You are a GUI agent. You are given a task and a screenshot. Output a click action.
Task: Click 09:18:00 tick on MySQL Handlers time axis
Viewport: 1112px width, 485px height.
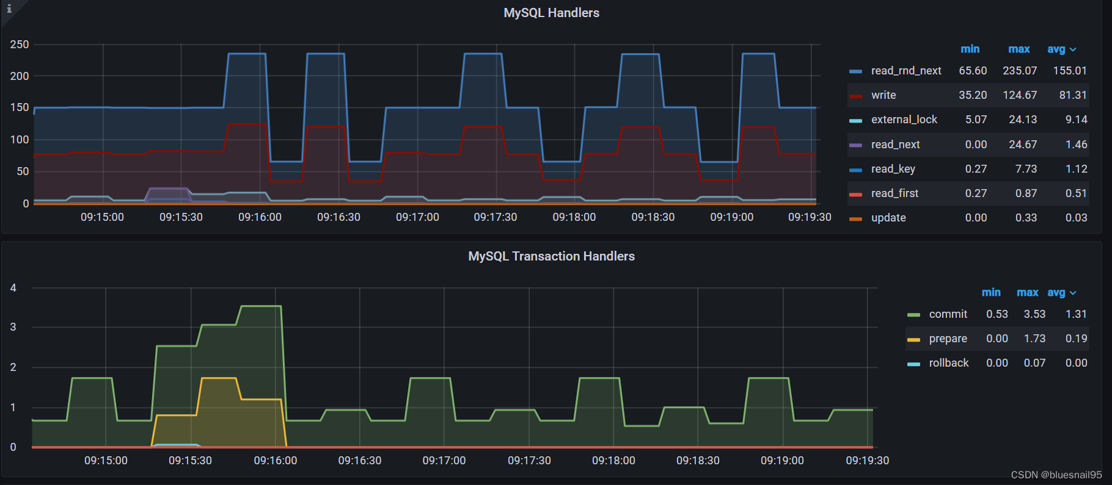[574, 217]
